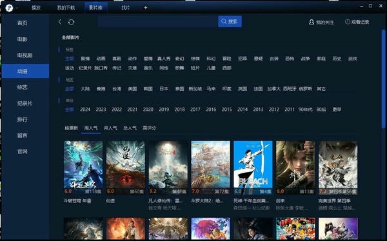
Task: Open 我的关注 (my follows)
Action: pos(321,22)
